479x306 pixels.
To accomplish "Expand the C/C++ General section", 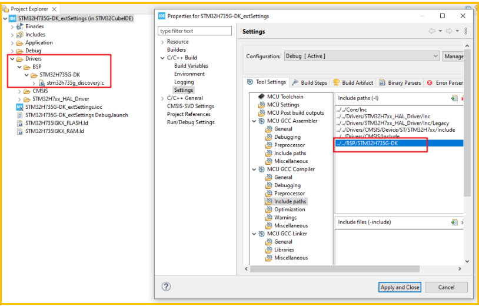I will click(x=162, y=98).
